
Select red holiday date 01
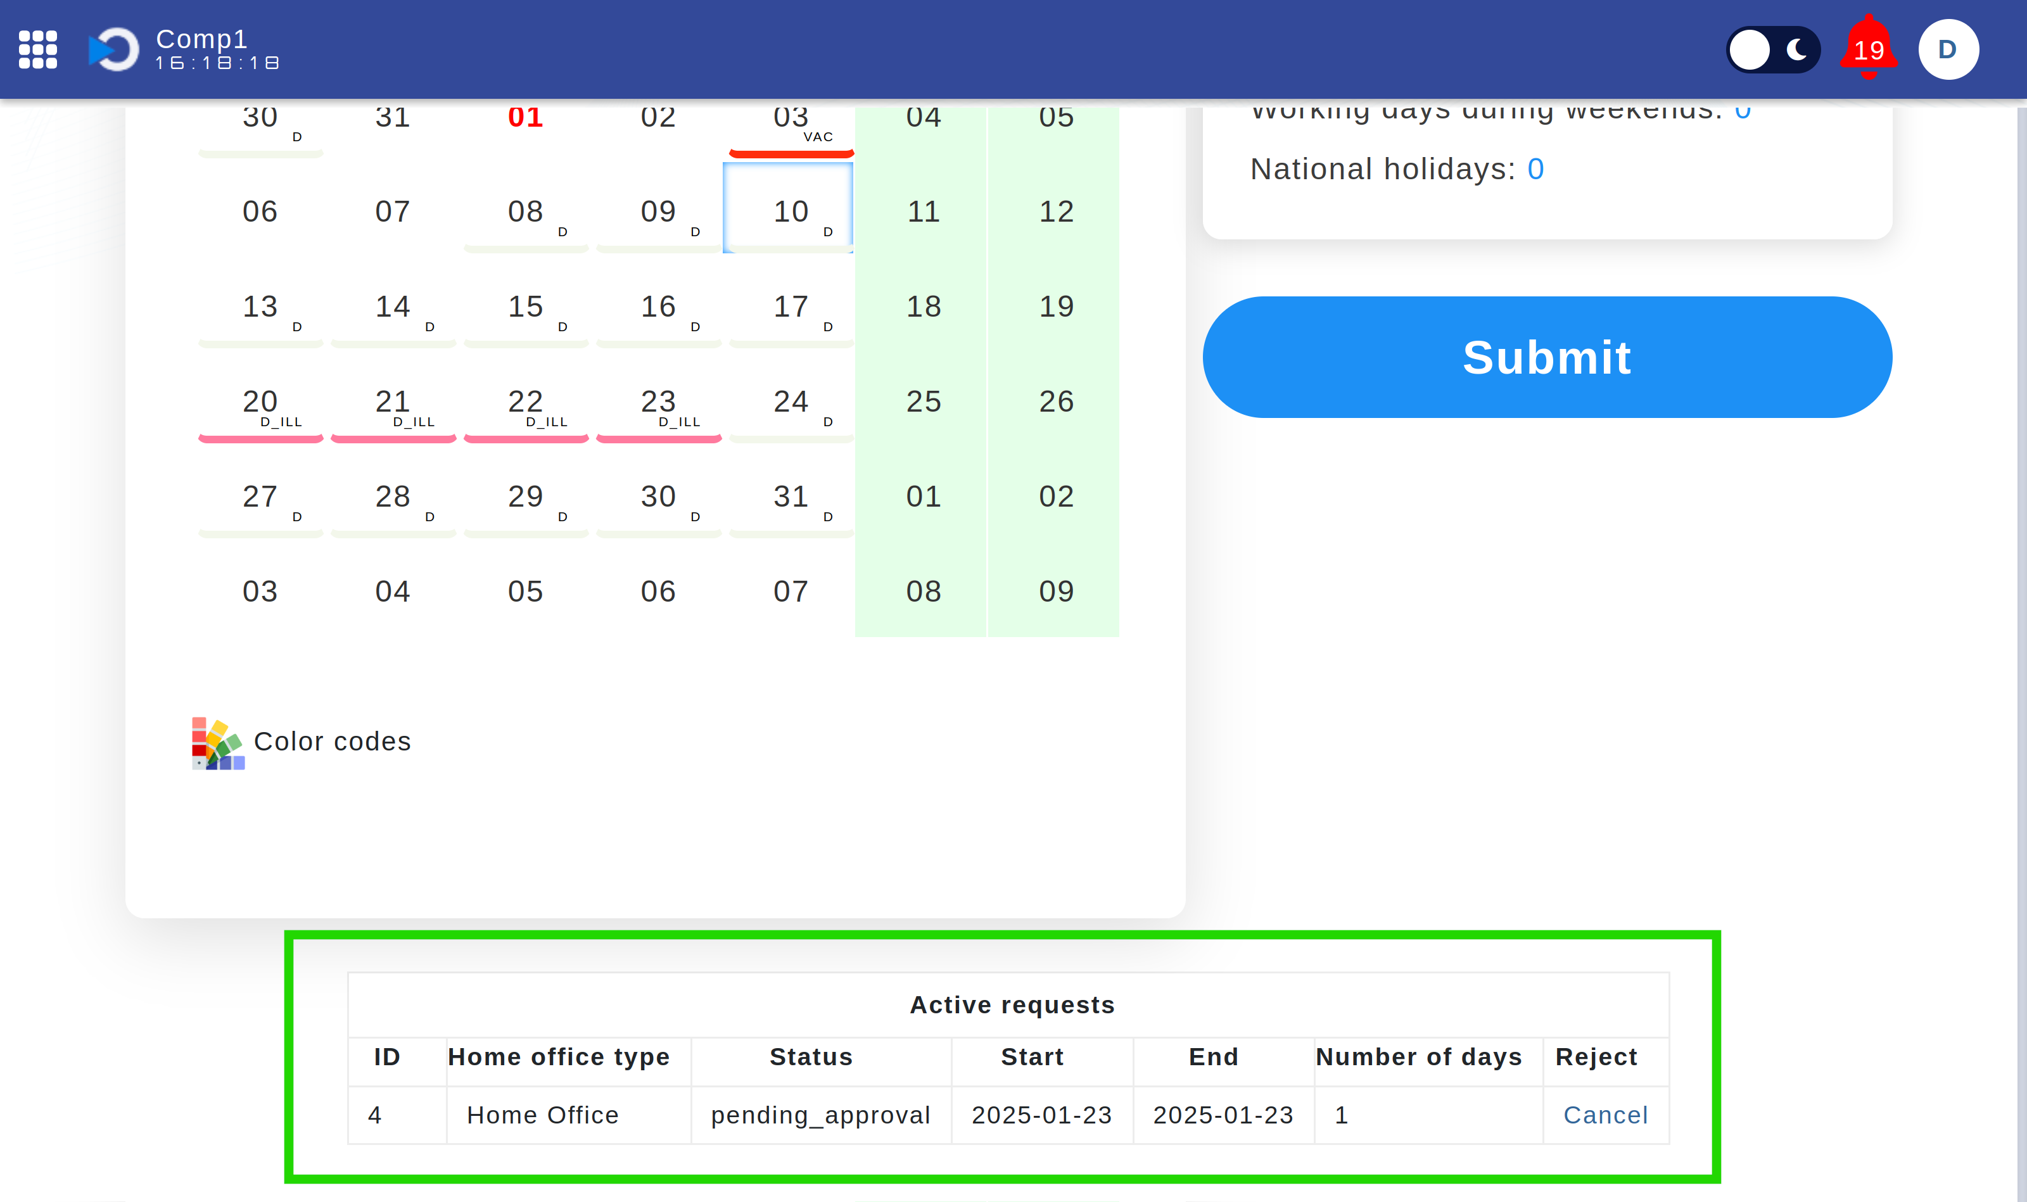(525, 117)
